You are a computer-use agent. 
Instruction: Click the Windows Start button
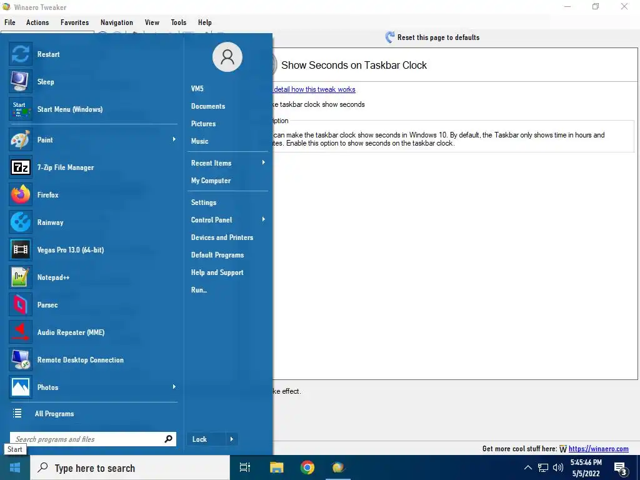tap(15, 467)
